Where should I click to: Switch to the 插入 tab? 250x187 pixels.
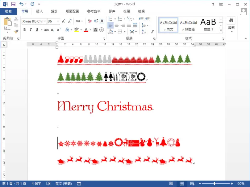click(x=40, y=11)
